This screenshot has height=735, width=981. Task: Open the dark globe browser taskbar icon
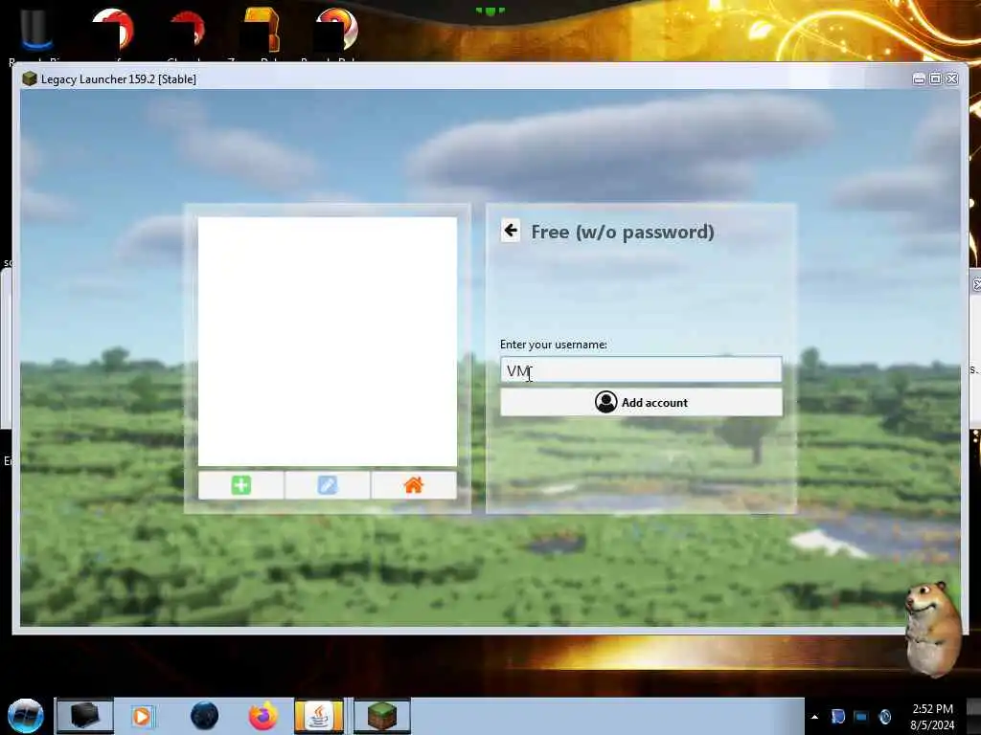(205, 716)
